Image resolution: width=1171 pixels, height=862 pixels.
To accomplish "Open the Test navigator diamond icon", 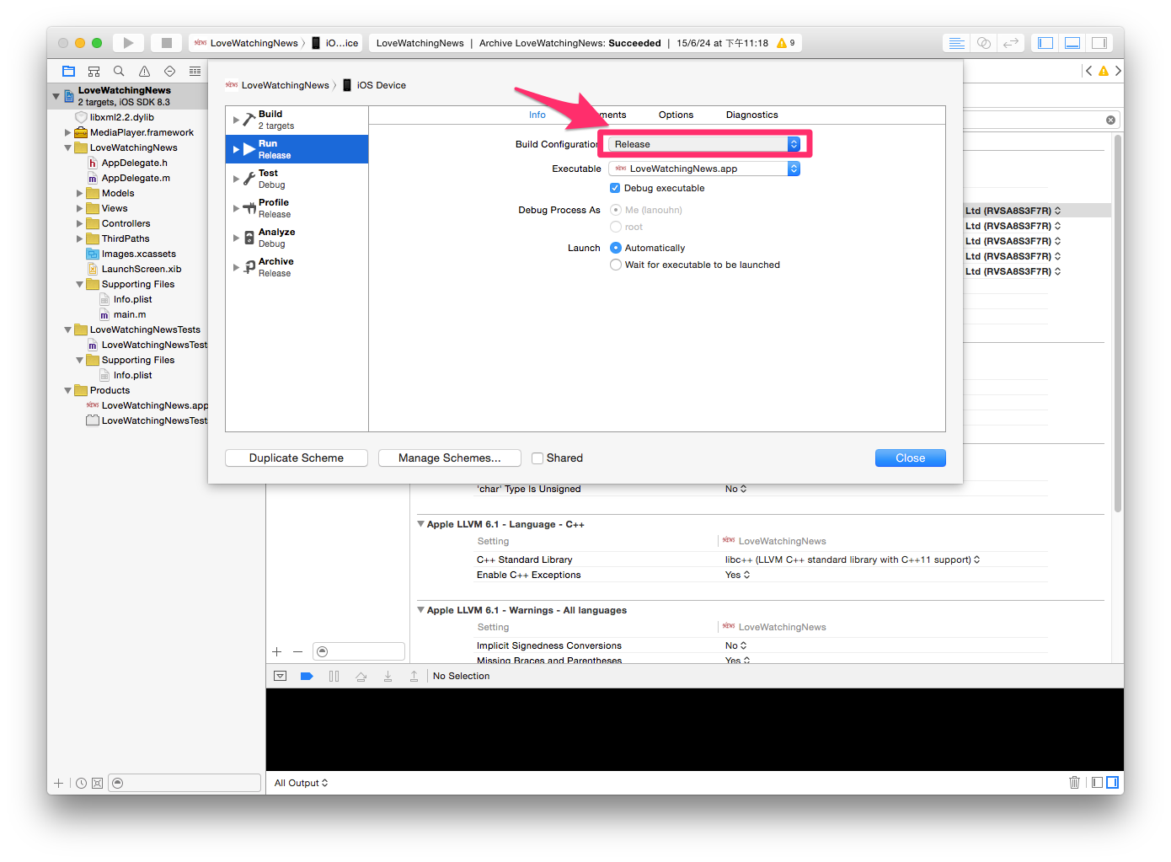I will pos(169,71).
